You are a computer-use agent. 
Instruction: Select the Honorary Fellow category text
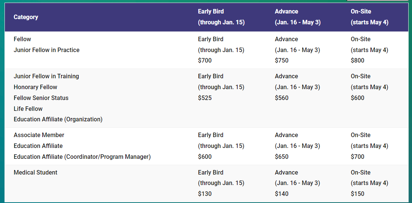tap(36, 87)
